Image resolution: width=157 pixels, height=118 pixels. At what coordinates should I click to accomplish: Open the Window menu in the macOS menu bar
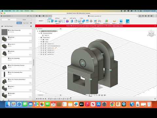pyautogui.click(x=27, y=11)
